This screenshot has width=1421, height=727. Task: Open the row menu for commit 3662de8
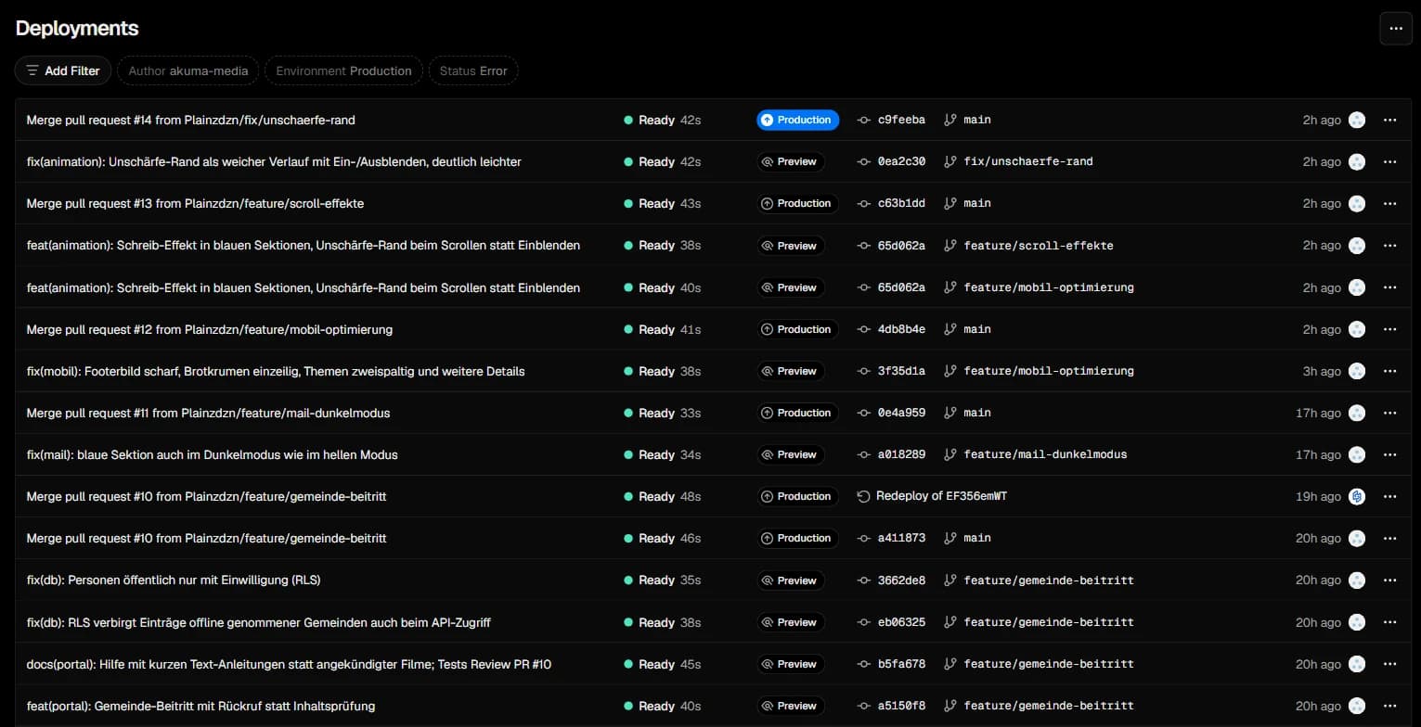coord(1389,580)
